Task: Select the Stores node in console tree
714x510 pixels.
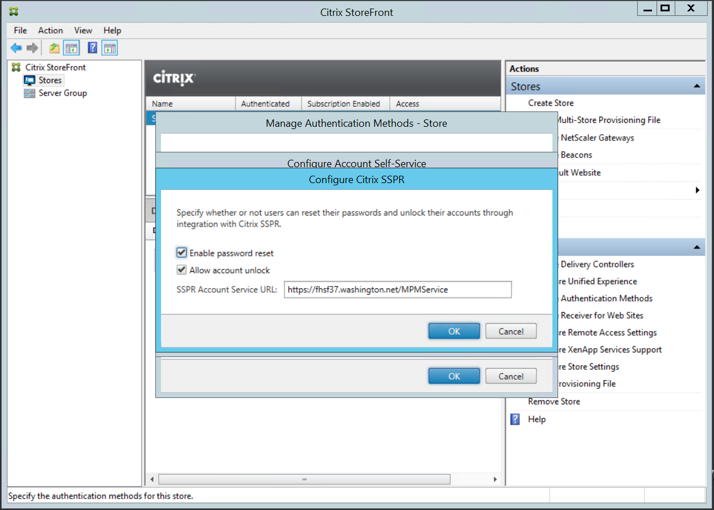Action: pos(50,80)
